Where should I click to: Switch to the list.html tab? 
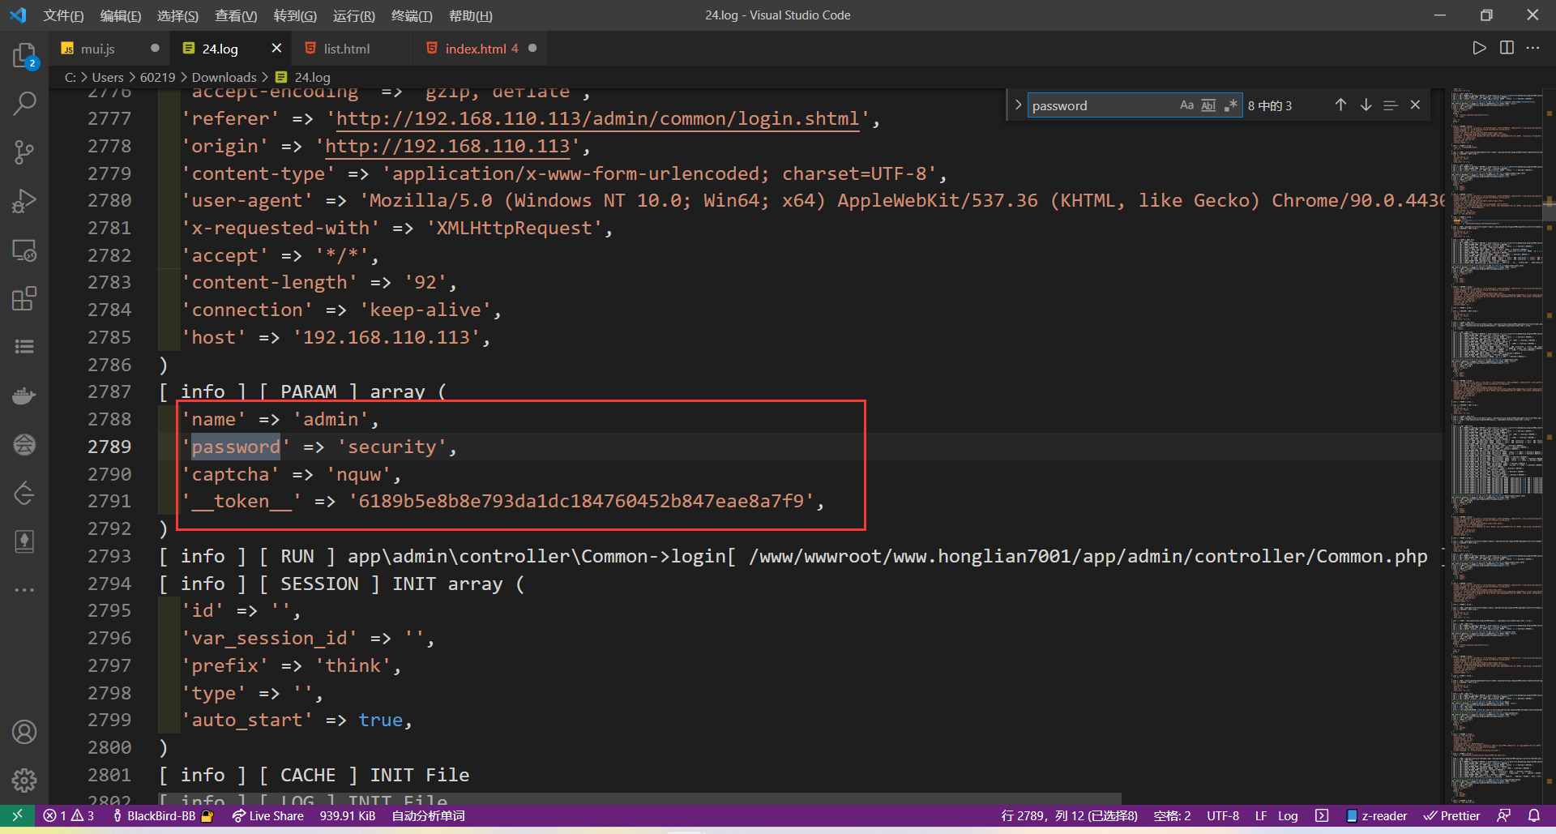346,49
